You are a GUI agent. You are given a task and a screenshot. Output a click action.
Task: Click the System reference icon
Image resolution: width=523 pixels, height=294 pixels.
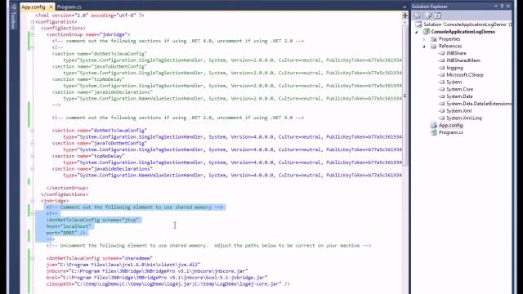[441, 82]
